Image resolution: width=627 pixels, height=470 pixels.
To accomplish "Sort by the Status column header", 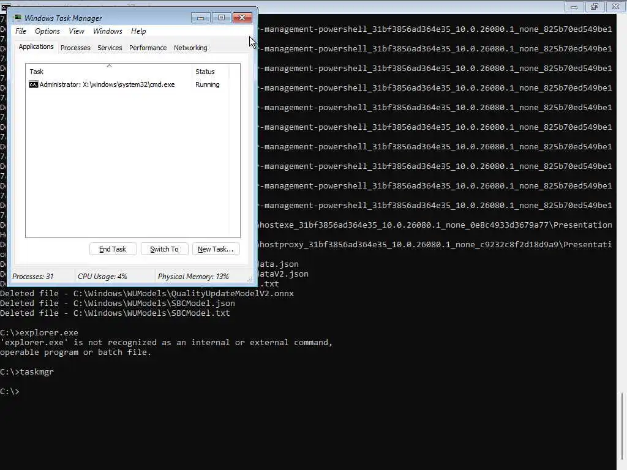I will tap(211, 72).
